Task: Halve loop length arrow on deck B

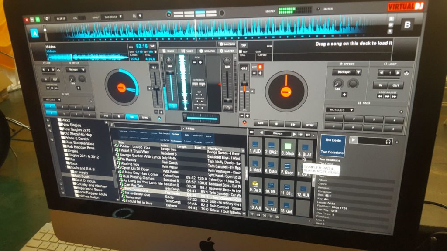Action: [x=382, y=73]
